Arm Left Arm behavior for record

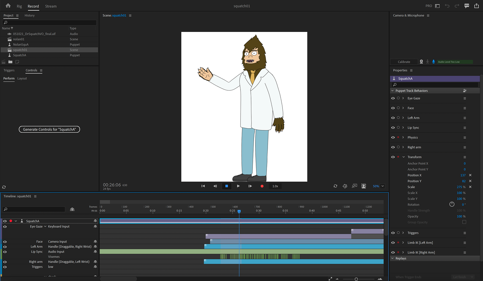point(398,118)
